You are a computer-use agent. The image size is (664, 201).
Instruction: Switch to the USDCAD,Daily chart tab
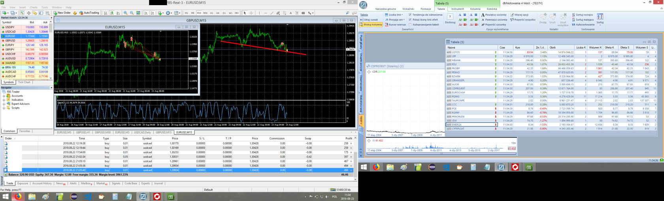[x=142, y=132]
